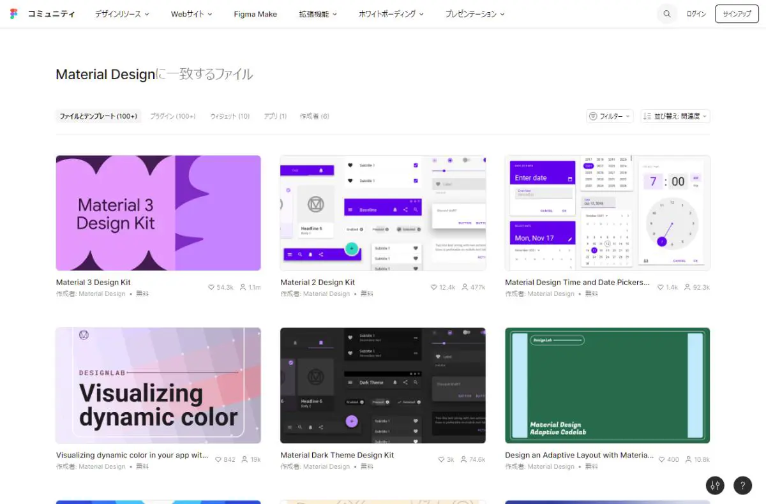This screenshot has height=504, width=766.
Task: Click the サインアップ button
Action: tap(737, 13)
